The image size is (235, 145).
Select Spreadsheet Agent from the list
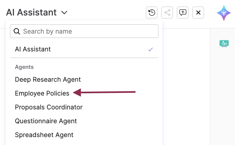[x=44, y=135]
